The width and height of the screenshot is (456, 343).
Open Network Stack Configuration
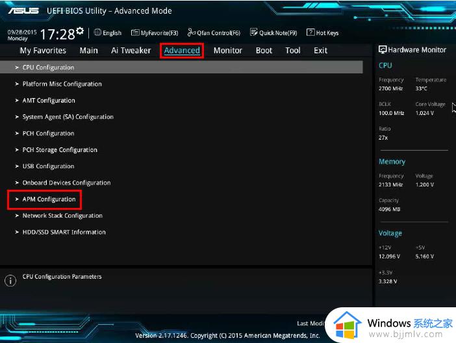(x=62, y=216)
